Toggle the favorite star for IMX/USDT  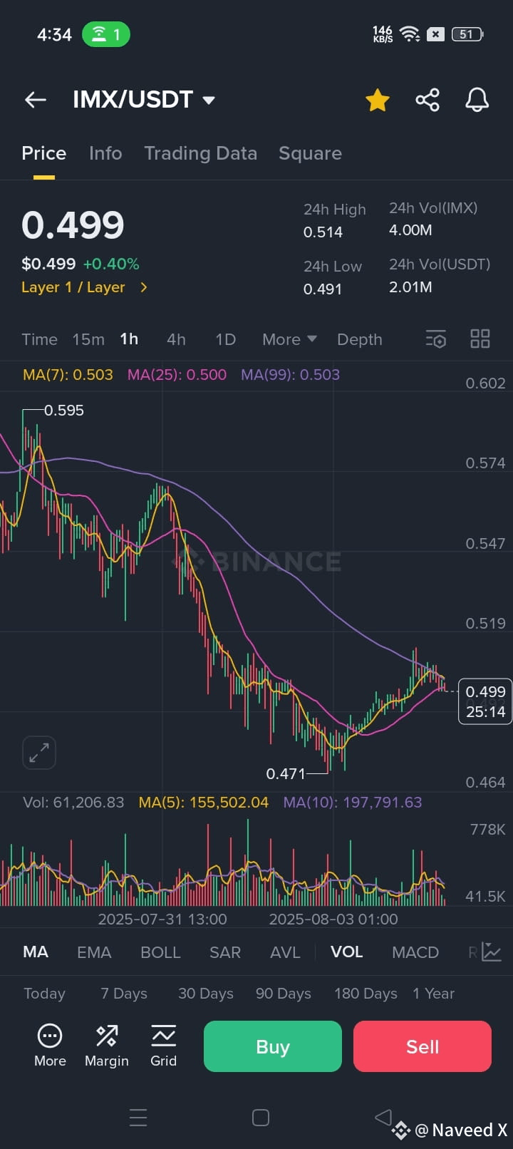tap(378, 100)
